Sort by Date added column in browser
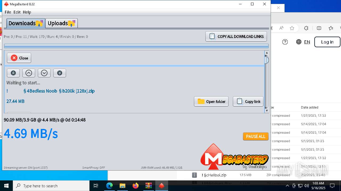Screen dimensions: 341x191 [x=310, y=107]
